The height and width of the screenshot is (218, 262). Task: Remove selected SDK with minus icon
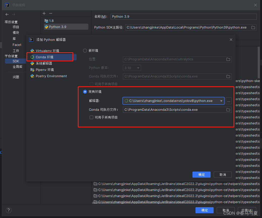[x=51, y=13]
